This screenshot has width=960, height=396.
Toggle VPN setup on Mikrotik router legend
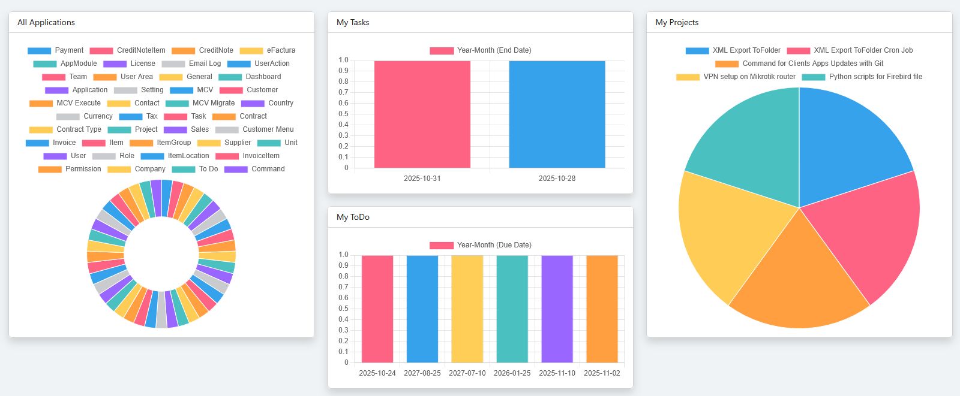pos(736,77)
